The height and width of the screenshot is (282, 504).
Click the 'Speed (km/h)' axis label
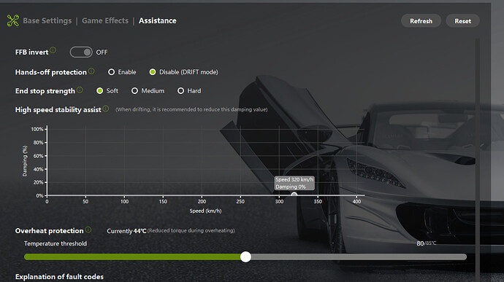(205, 211)
